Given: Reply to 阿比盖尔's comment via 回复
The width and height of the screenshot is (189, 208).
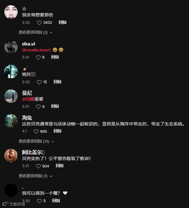Looking at the screenshot, I should [x=60, y=166].
